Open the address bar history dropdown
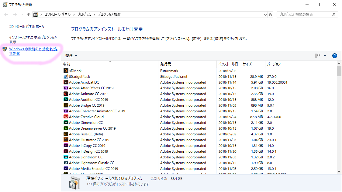The image size is (342, 192). pos(265,15)
